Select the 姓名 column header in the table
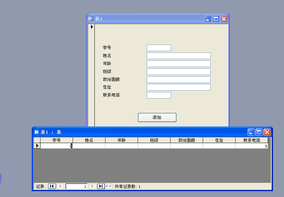This screenshot has height=197, width=284. (89, 140)
